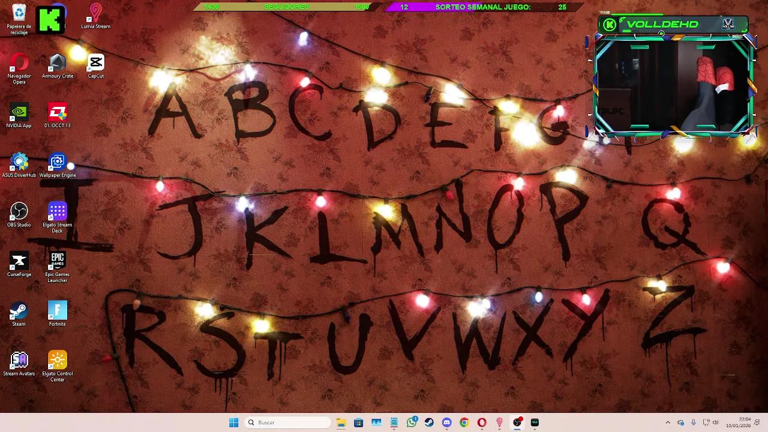Screen dimensions: 768x432
Task: Open the Papelera de reciclaje icon
Action: pyautogui.click(x=19, y=20)
